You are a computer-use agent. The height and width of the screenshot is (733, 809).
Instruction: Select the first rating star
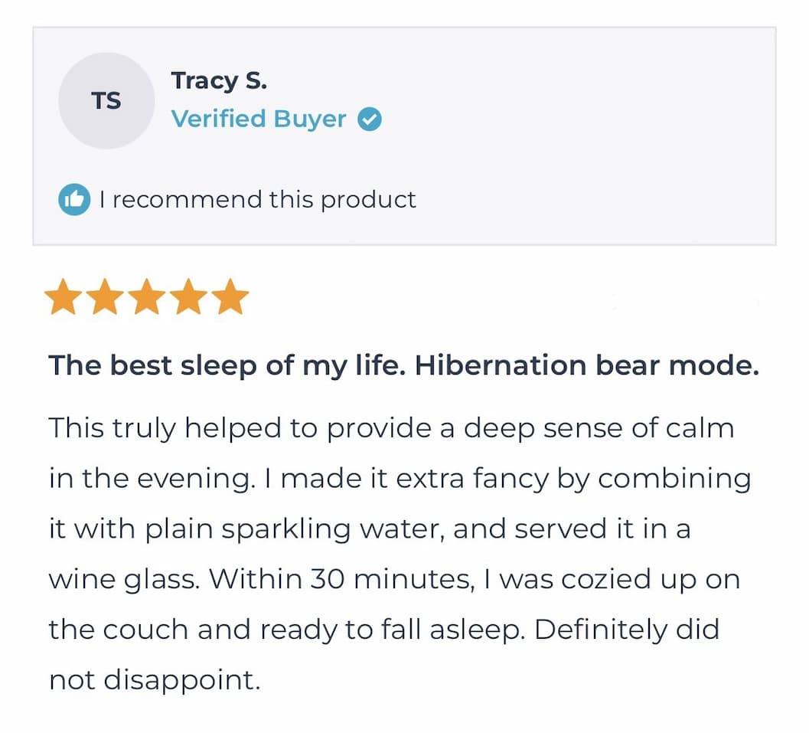[64, 296]
